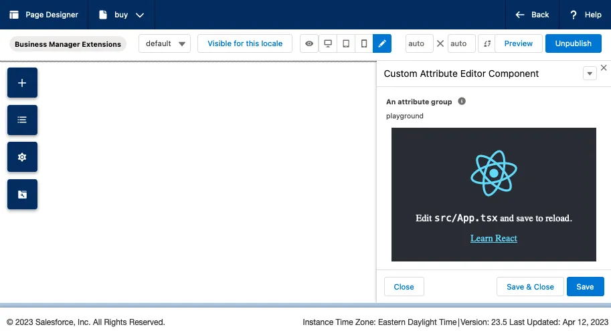Open the page structure list icon

[x=22, y=120]
